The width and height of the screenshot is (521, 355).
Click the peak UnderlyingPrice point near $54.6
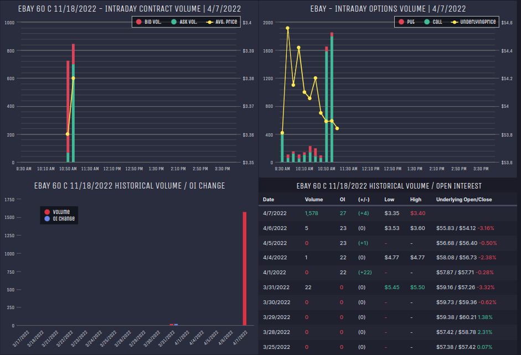click(288, 28)
